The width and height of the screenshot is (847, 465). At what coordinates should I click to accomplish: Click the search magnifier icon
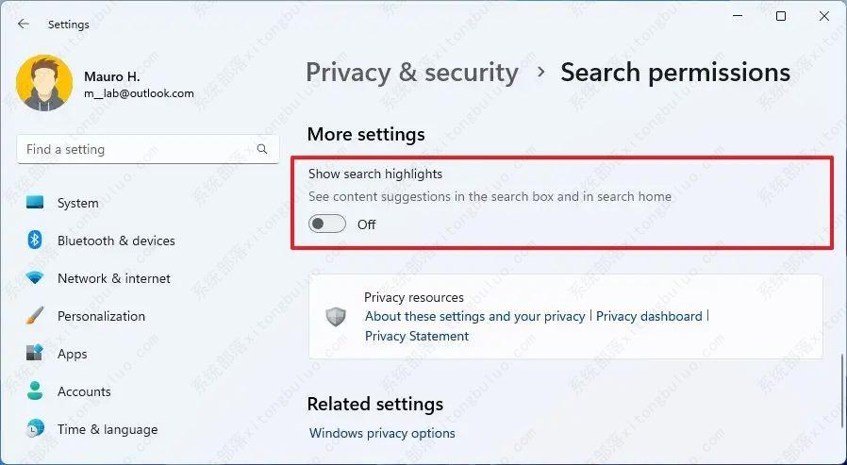click(262, 149)
